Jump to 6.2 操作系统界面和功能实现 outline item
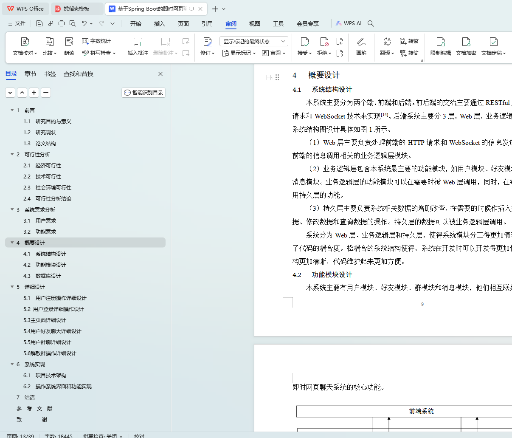Screen dimensions: 512x438 point(57,386)
